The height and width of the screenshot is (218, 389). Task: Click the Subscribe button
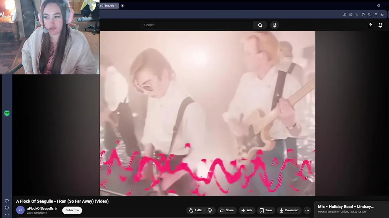coord(72,210)
